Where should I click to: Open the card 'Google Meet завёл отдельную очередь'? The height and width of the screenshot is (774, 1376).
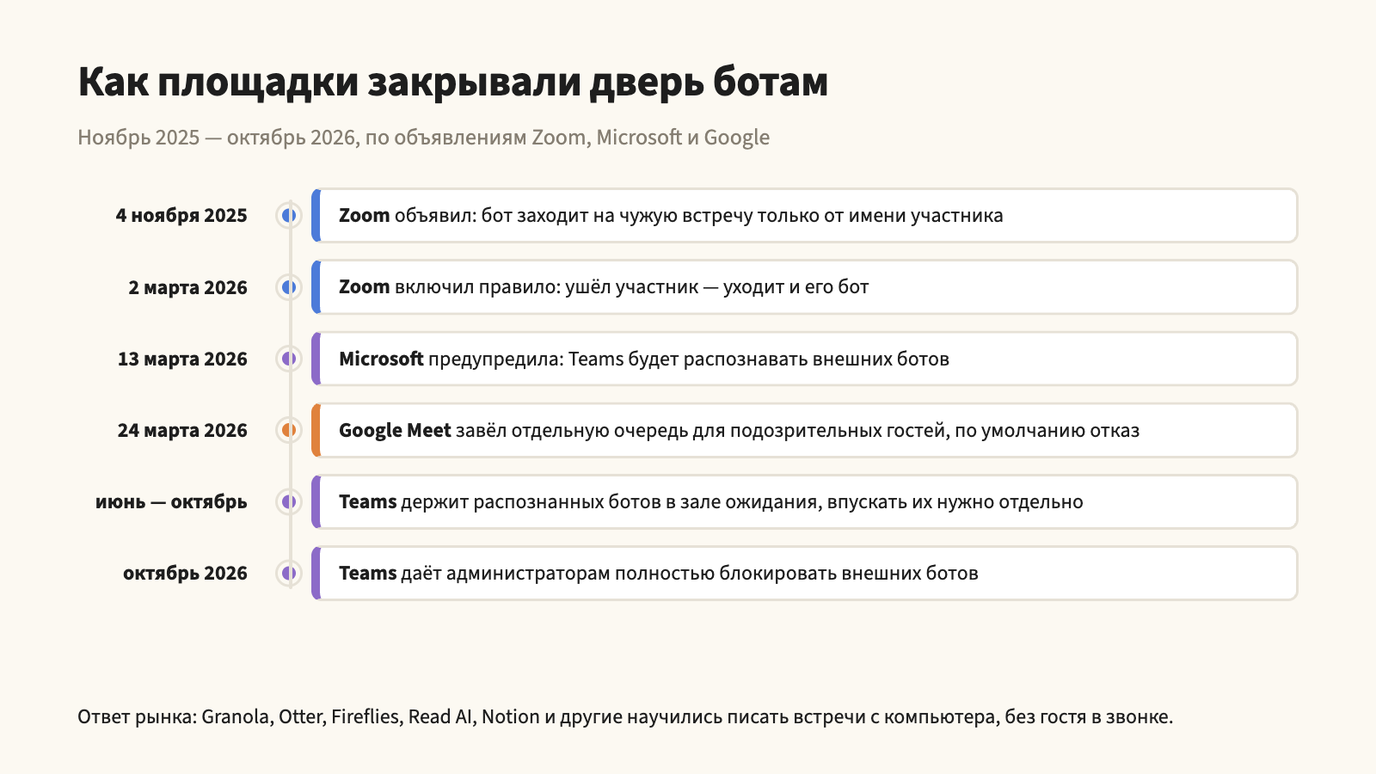804,430
